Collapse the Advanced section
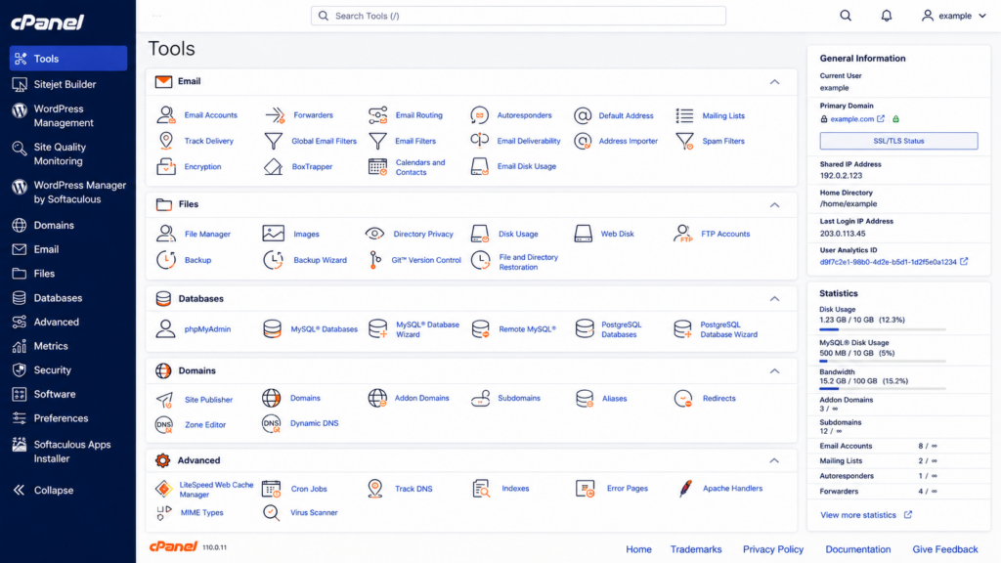Image resolution: width=1001 pixels, height=563 pixels. pyautogui.click(x=774, y=460)
